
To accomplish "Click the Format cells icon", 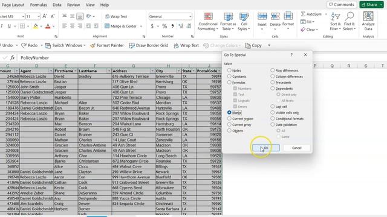I will point(288,17).
